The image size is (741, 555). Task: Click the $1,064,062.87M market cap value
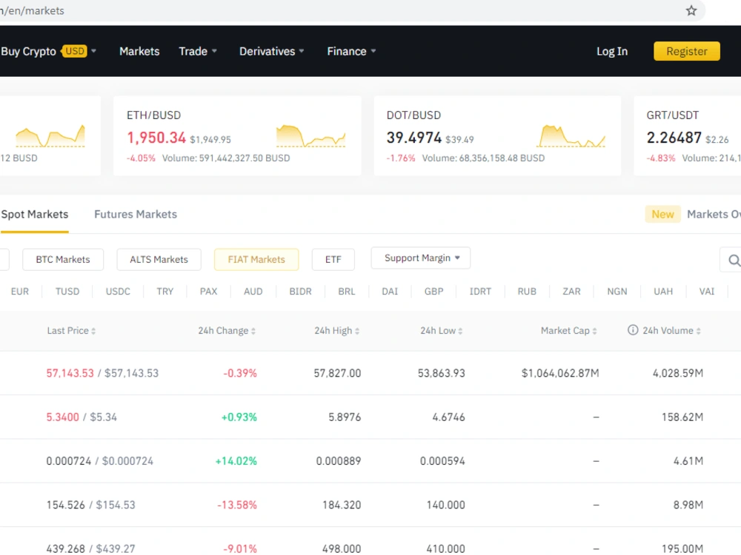click(560, 373)
